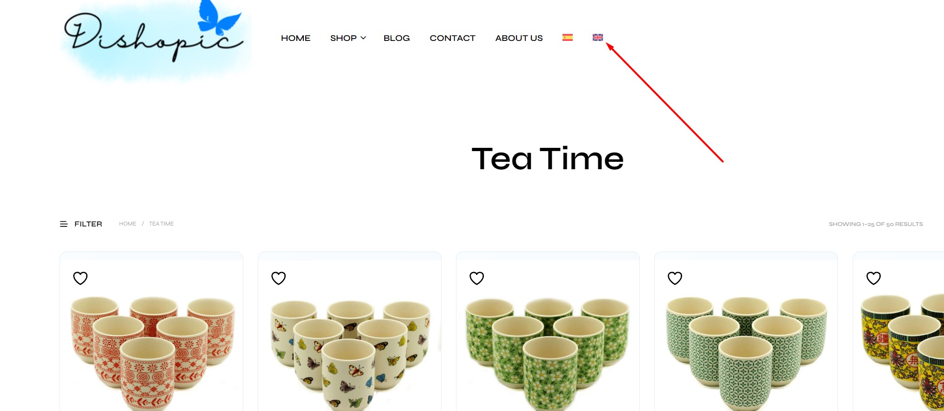Switch language via the Spanish flag
The height and width of the screenshot is (411, 944).
click(x=567, y=38)
